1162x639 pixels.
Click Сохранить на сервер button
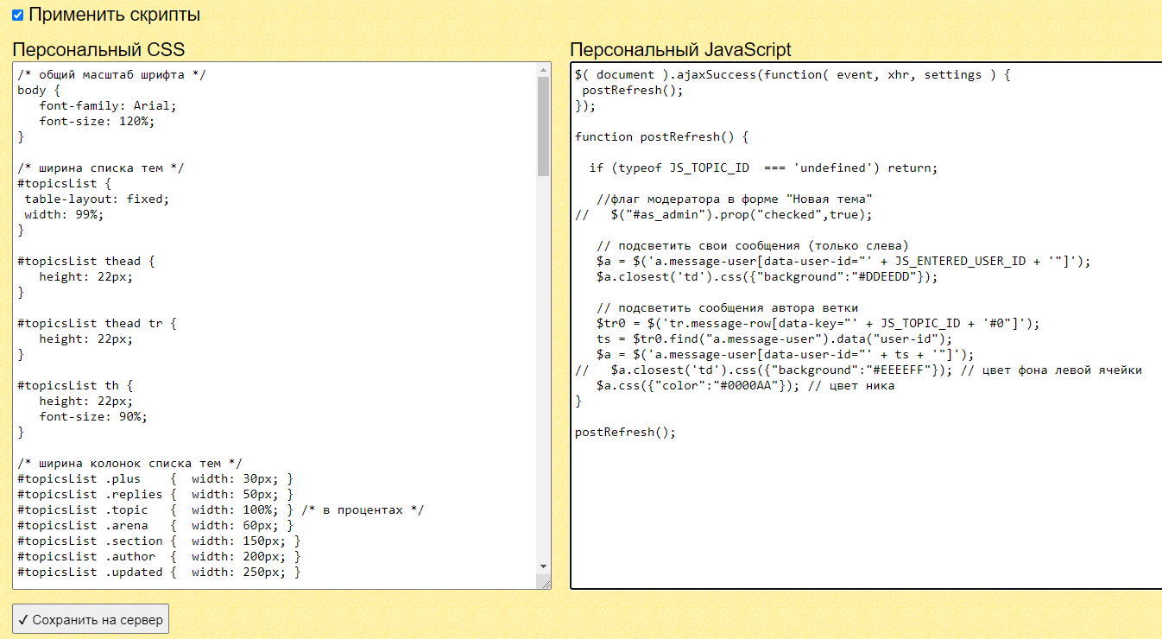[90, 619]
